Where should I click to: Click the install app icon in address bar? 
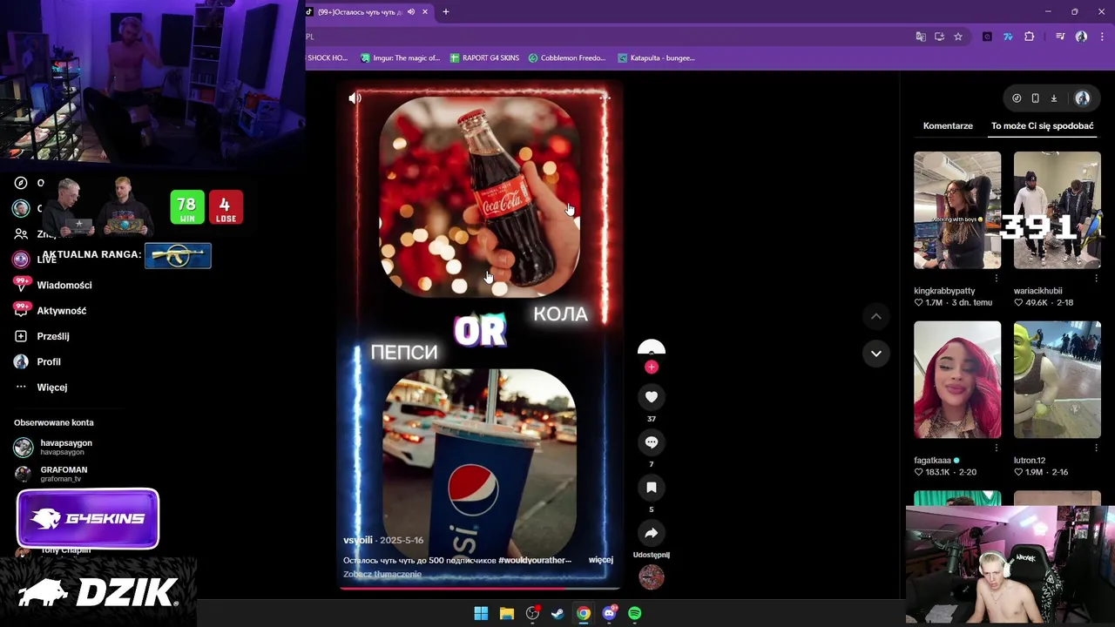(939, 37)
